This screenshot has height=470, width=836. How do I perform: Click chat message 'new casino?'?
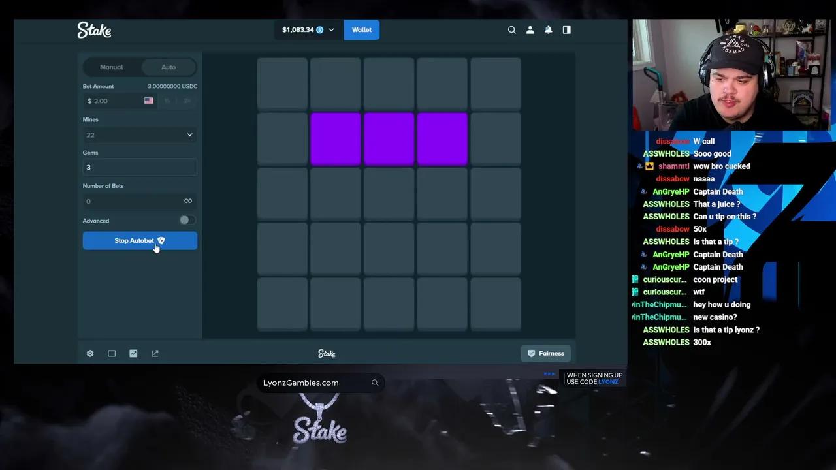tap(715, 317)
